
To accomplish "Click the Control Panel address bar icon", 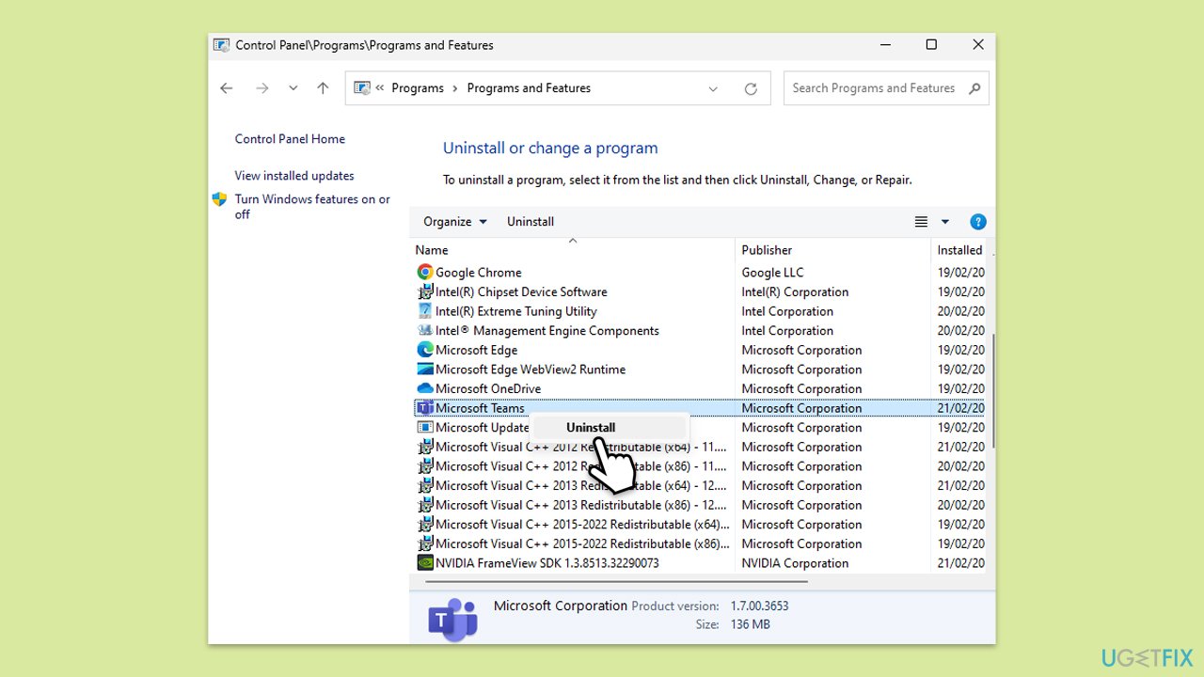I will [362, 88].
